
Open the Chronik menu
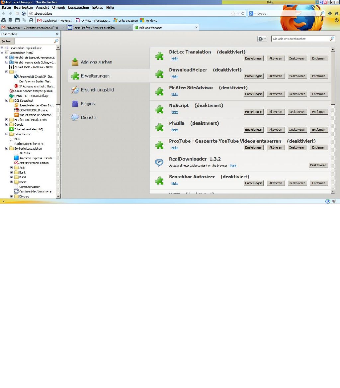click(58, 7)
